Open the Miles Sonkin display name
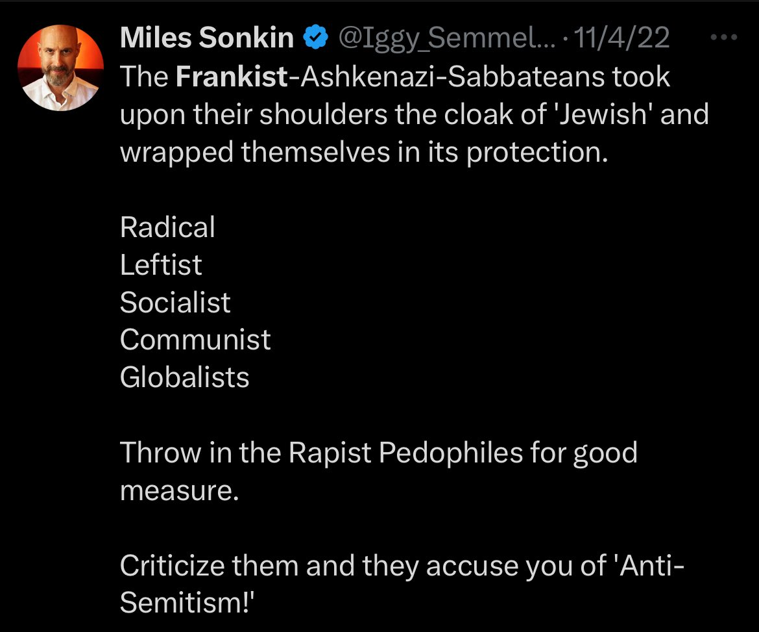The image size is (759, 632). [x=207, y=39]
